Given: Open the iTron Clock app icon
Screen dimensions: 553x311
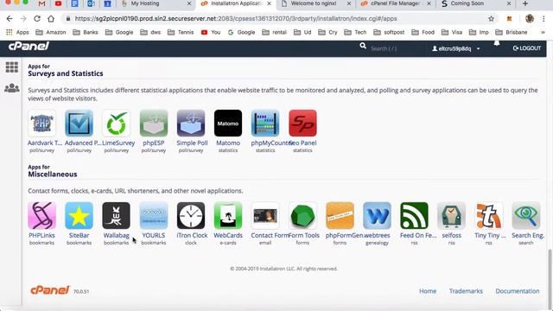Looking at the screenshot, I should coord(191,215).
